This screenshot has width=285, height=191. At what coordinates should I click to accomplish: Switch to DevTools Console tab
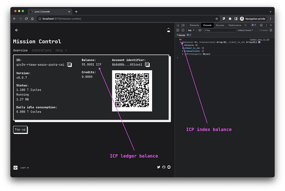pos(207,25)
